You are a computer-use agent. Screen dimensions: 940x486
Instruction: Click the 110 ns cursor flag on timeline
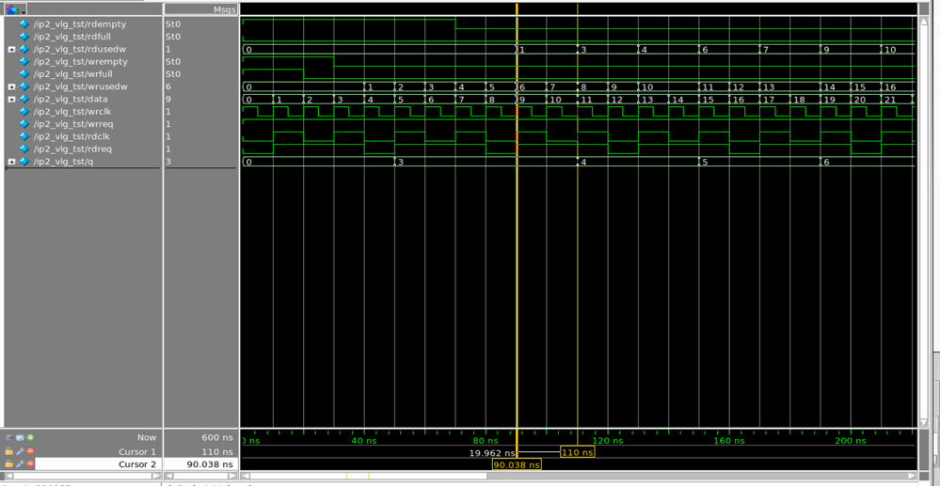578,452
